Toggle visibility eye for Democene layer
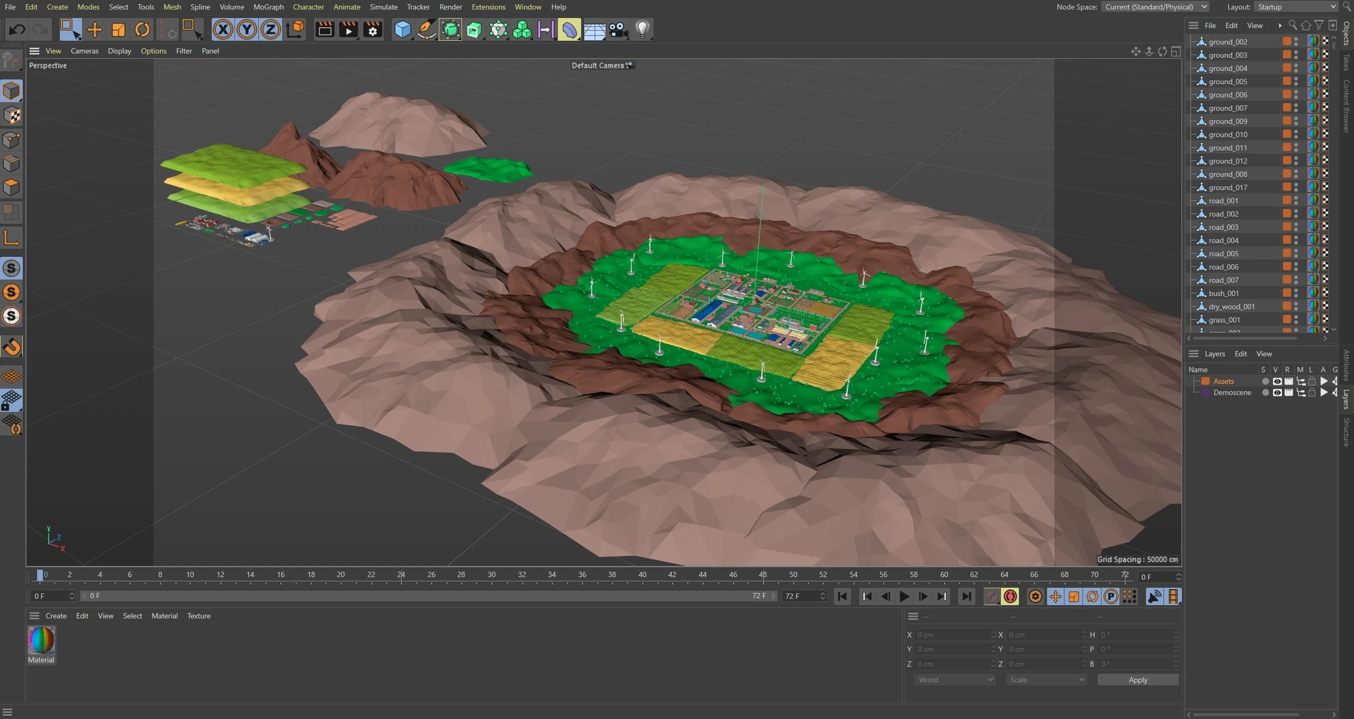Image resolution: width=1354 pixels, height=719 pixels. (x=1277, y=392)
